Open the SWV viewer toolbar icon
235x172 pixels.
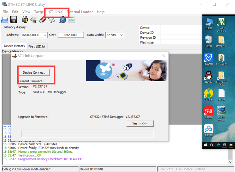point(72,20)
